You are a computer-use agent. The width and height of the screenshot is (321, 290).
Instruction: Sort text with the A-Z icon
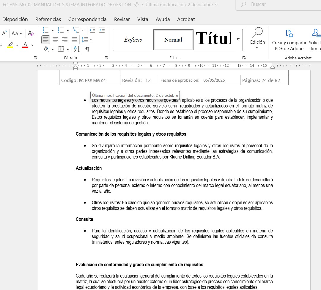pos(77,49)
